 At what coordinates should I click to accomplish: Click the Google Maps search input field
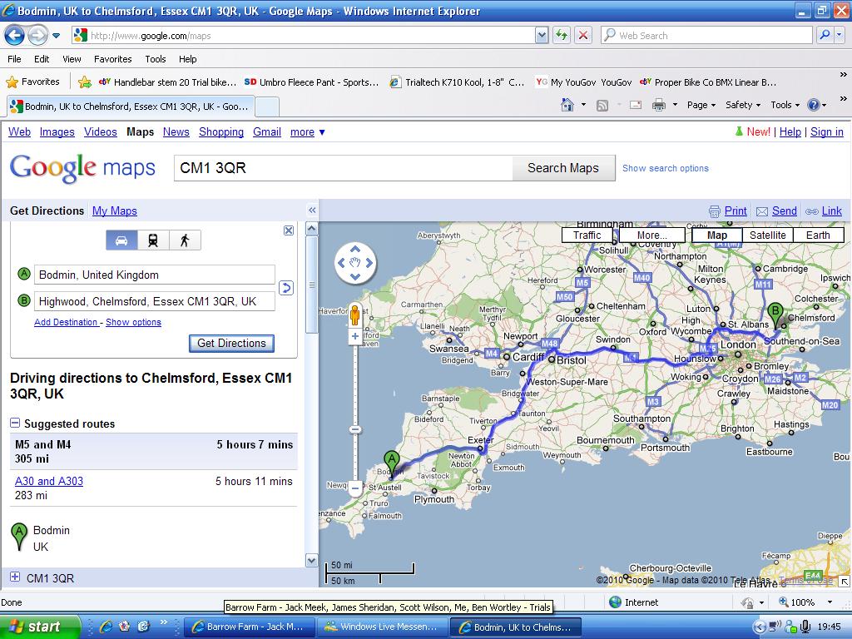pyautogui.click(x=344, y=168)
